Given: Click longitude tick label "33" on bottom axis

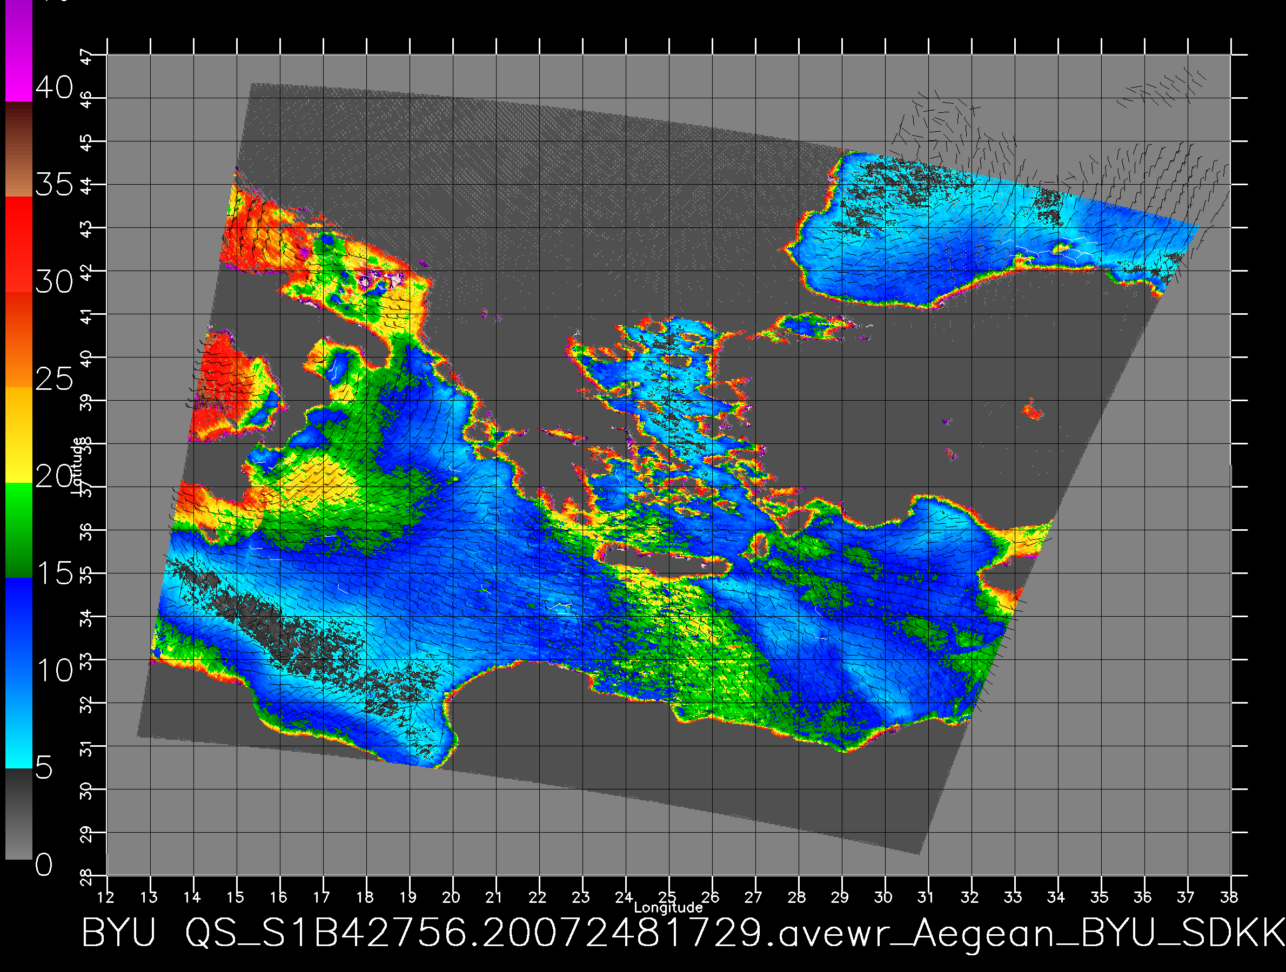Looking at the screenshot, I should pos(1013,897).
